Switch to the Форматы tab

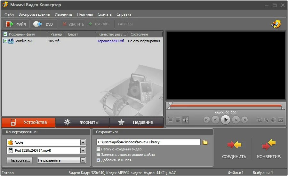pos(83,122)
